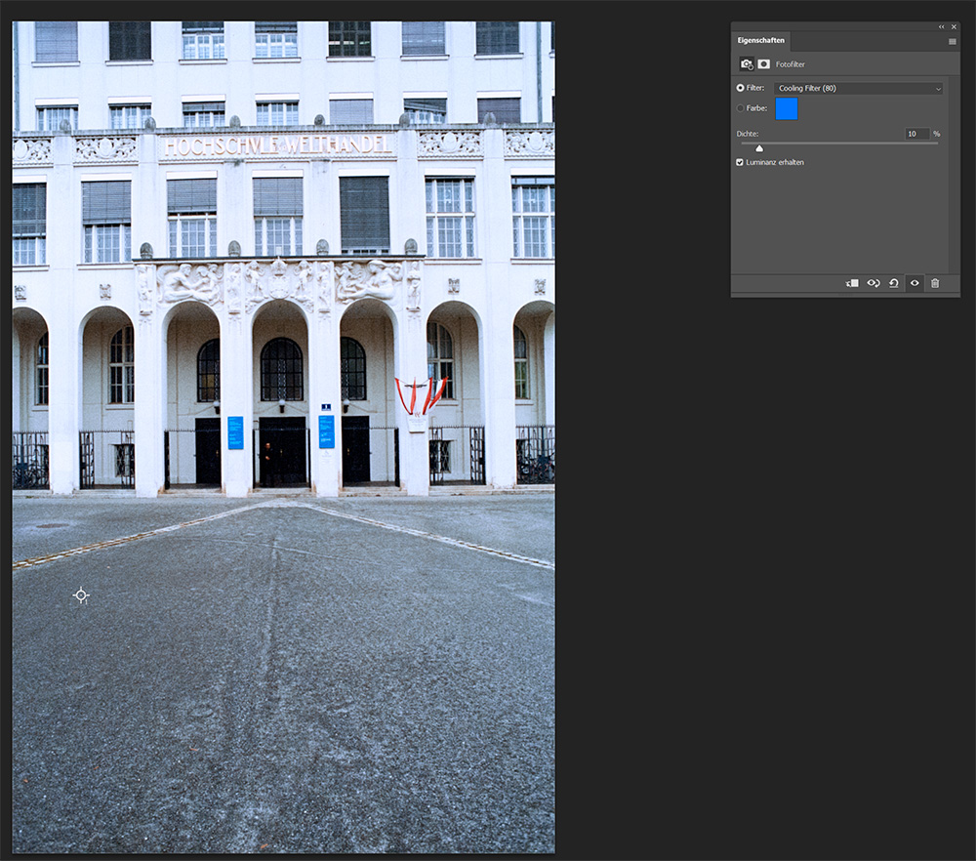Toggle adjustment layer visibility eye icon
This screenshot has height=861, width=976.
pos(915,283)
